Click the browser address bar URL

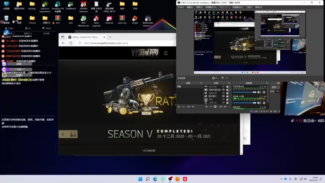(106, 43)
